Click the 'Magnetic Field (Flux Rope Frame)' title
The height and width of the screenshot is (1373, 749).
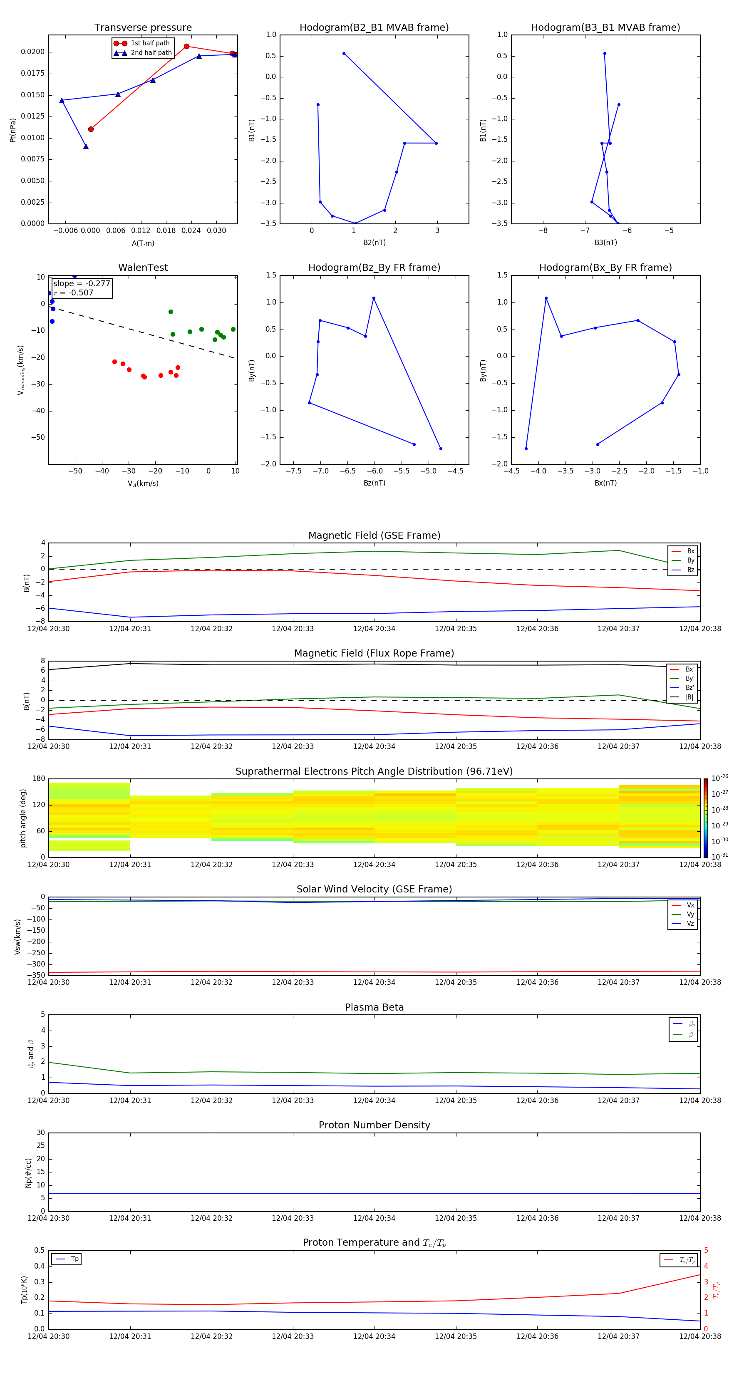(x=374, y=654)
